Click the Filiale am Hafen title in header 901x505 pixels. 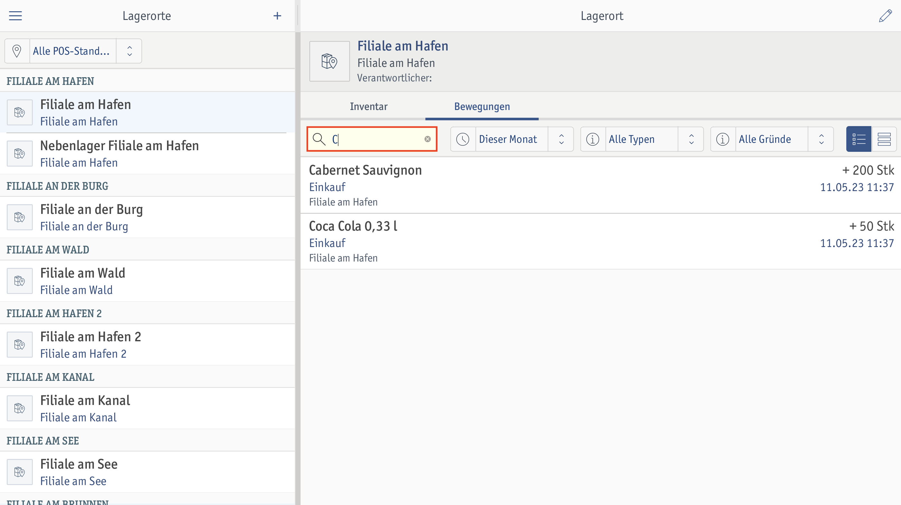403,46
